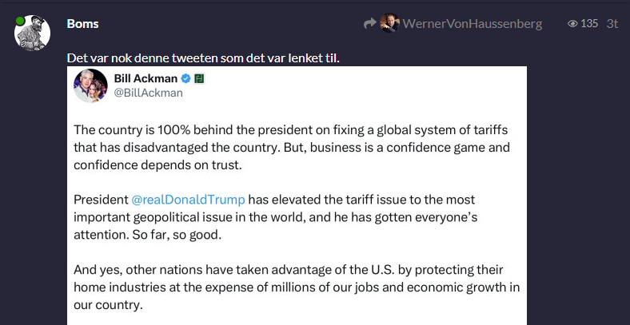This screenshot has height=325, width=630.
Task: Click the 135 view count
Action: click(589, 24)
